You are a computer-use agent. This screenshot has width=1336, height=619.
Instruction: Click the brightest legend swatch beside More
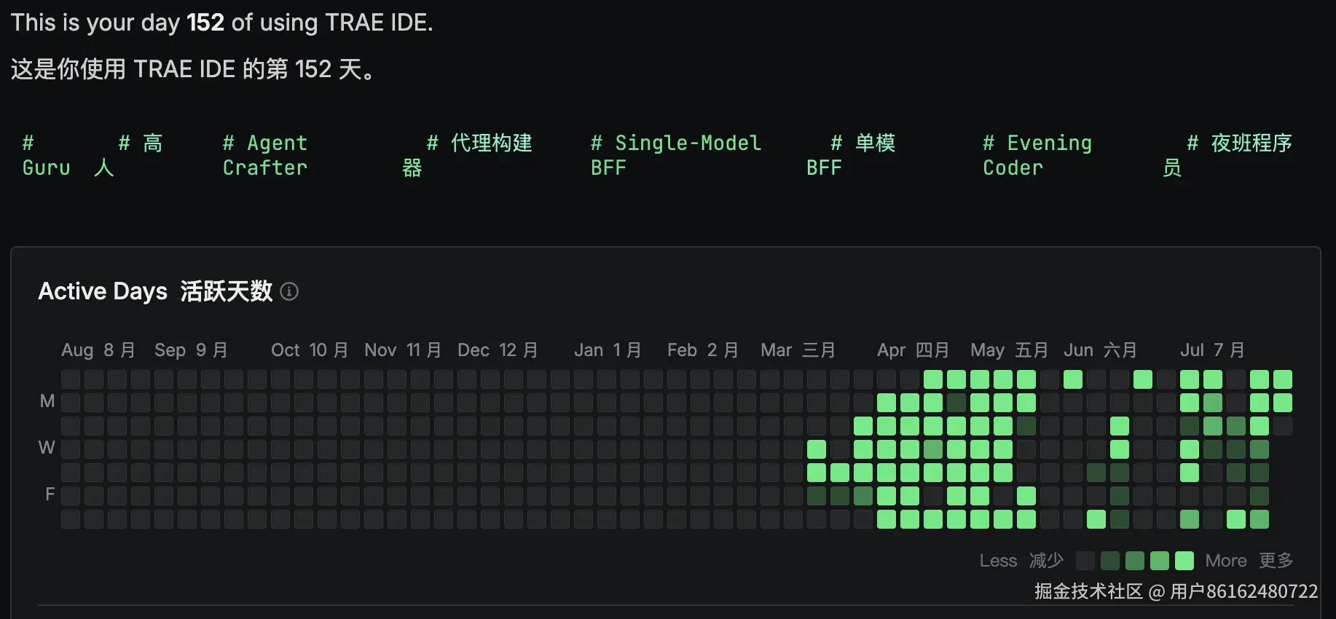click(x=1184, y=561)
